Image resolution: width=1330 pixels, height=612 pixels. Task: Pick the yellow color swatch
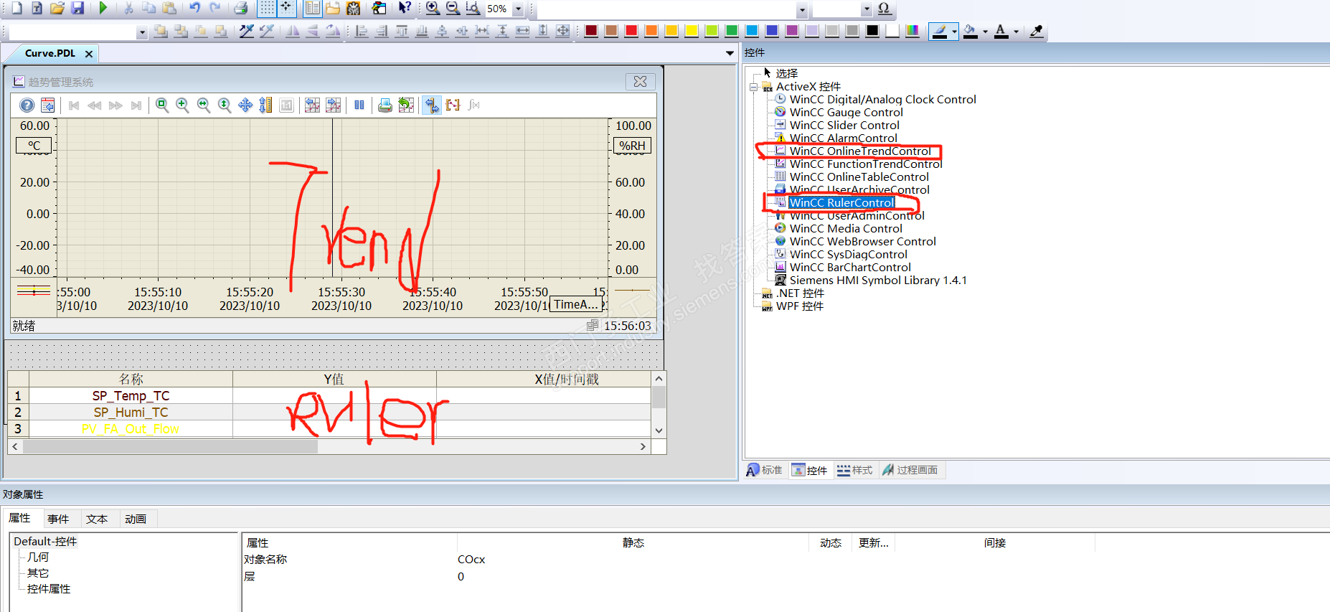692,31
